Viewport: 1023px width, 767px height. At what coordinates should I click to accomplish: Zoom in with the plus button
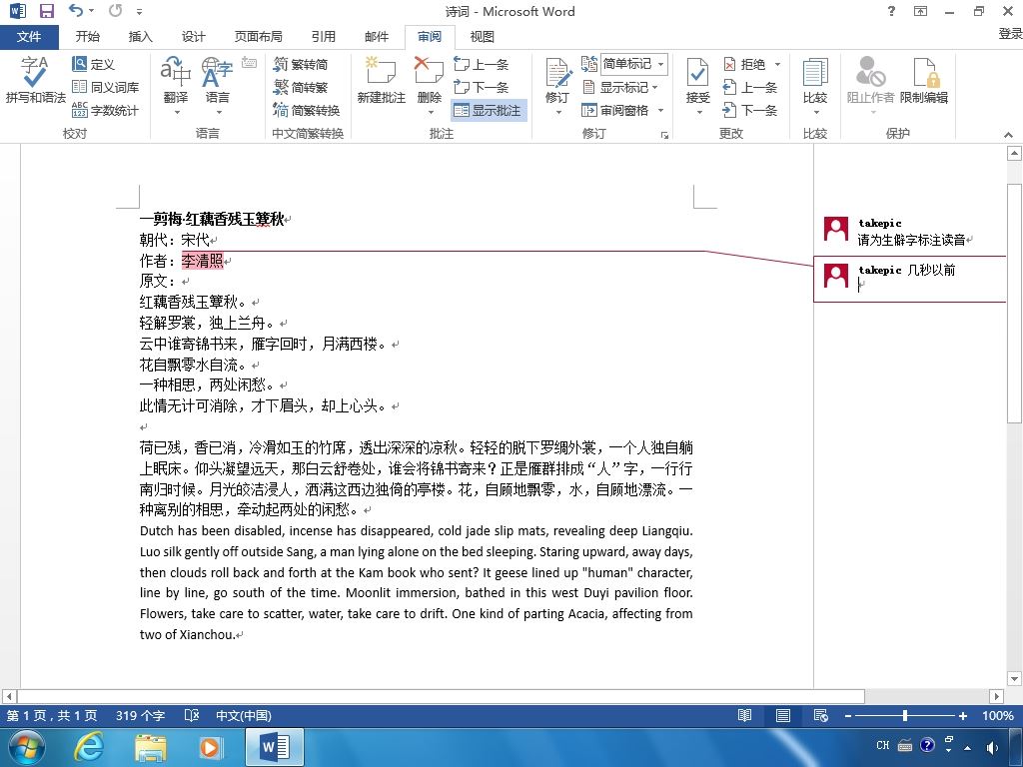click(x=962, y=715)
